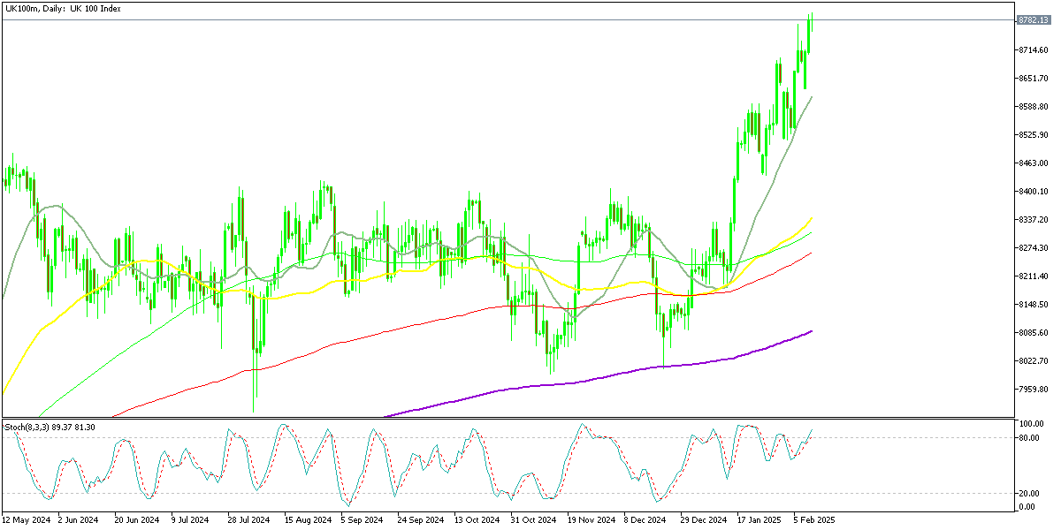The height and width of the screenshot is (530, 1061).
Task: Select the 24 Sep 2024 date label
Action: (x=419, y=521)
